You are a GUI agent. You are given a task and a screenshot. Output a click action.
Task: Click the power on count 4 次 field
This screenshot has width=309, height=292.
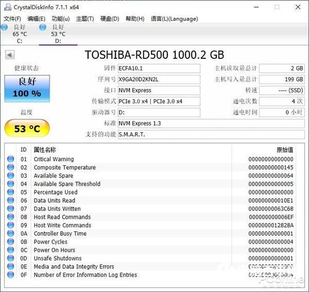point(282,102)
